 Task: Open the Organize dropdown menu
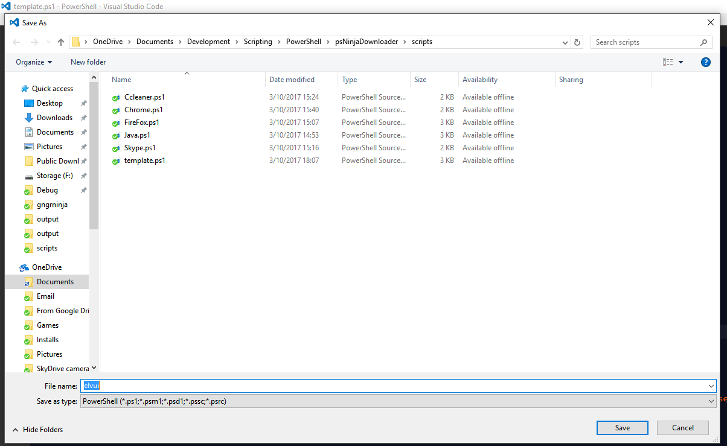click(34, 62)
